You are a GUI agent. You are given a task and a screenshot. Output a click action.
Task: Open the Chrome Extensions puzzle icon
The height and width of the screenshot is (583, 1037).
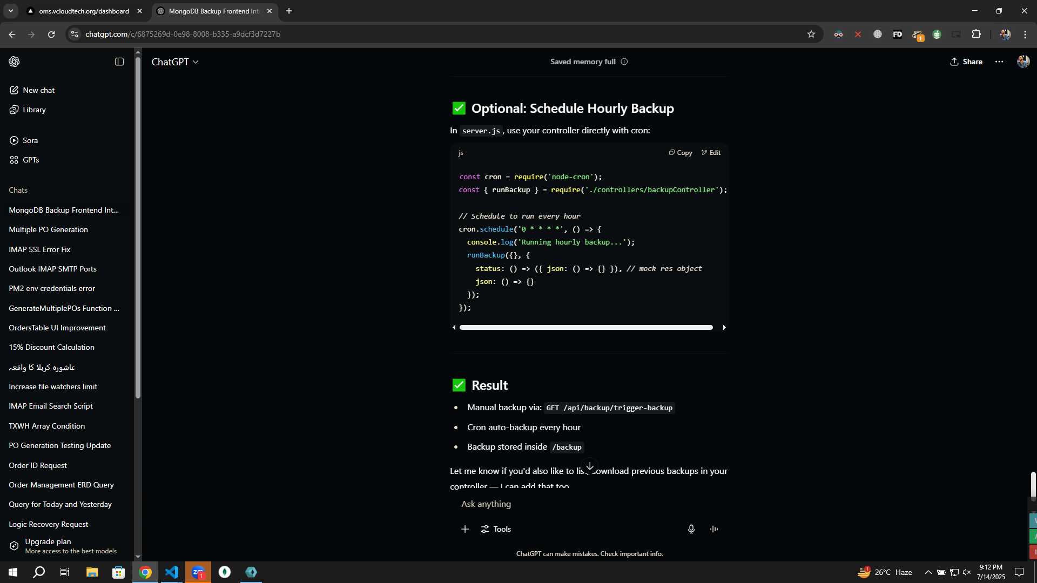977,34
